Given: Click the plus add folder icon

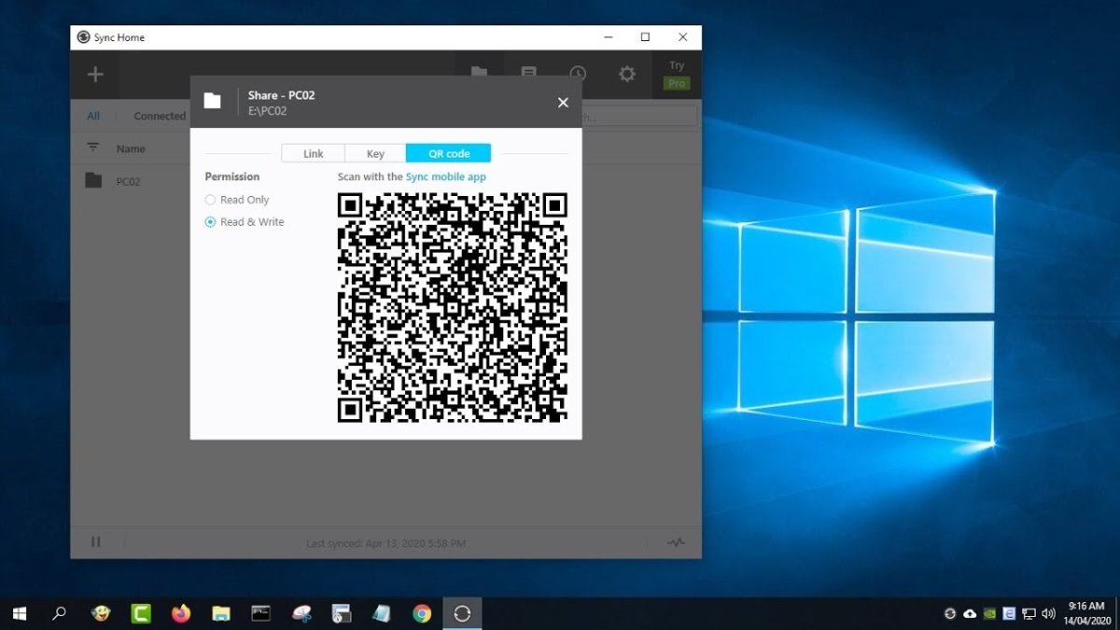Looking at the screenshot, I should (95, 75).
